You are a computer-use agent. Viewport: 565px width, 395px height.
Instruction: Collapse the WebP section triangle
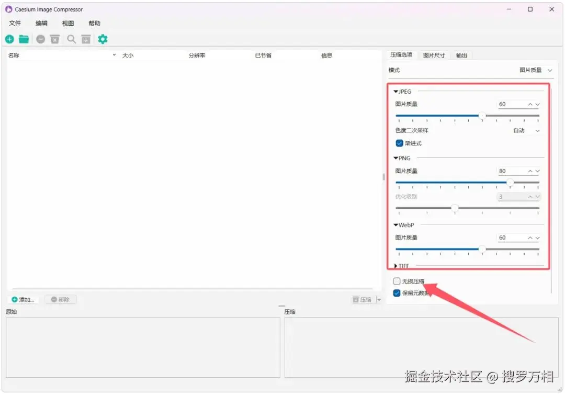(x=395, y=225)
